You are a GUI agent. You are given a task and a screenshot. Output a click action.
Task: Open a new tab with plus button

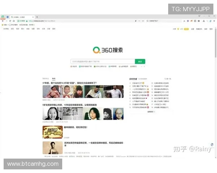coord(37,17)
